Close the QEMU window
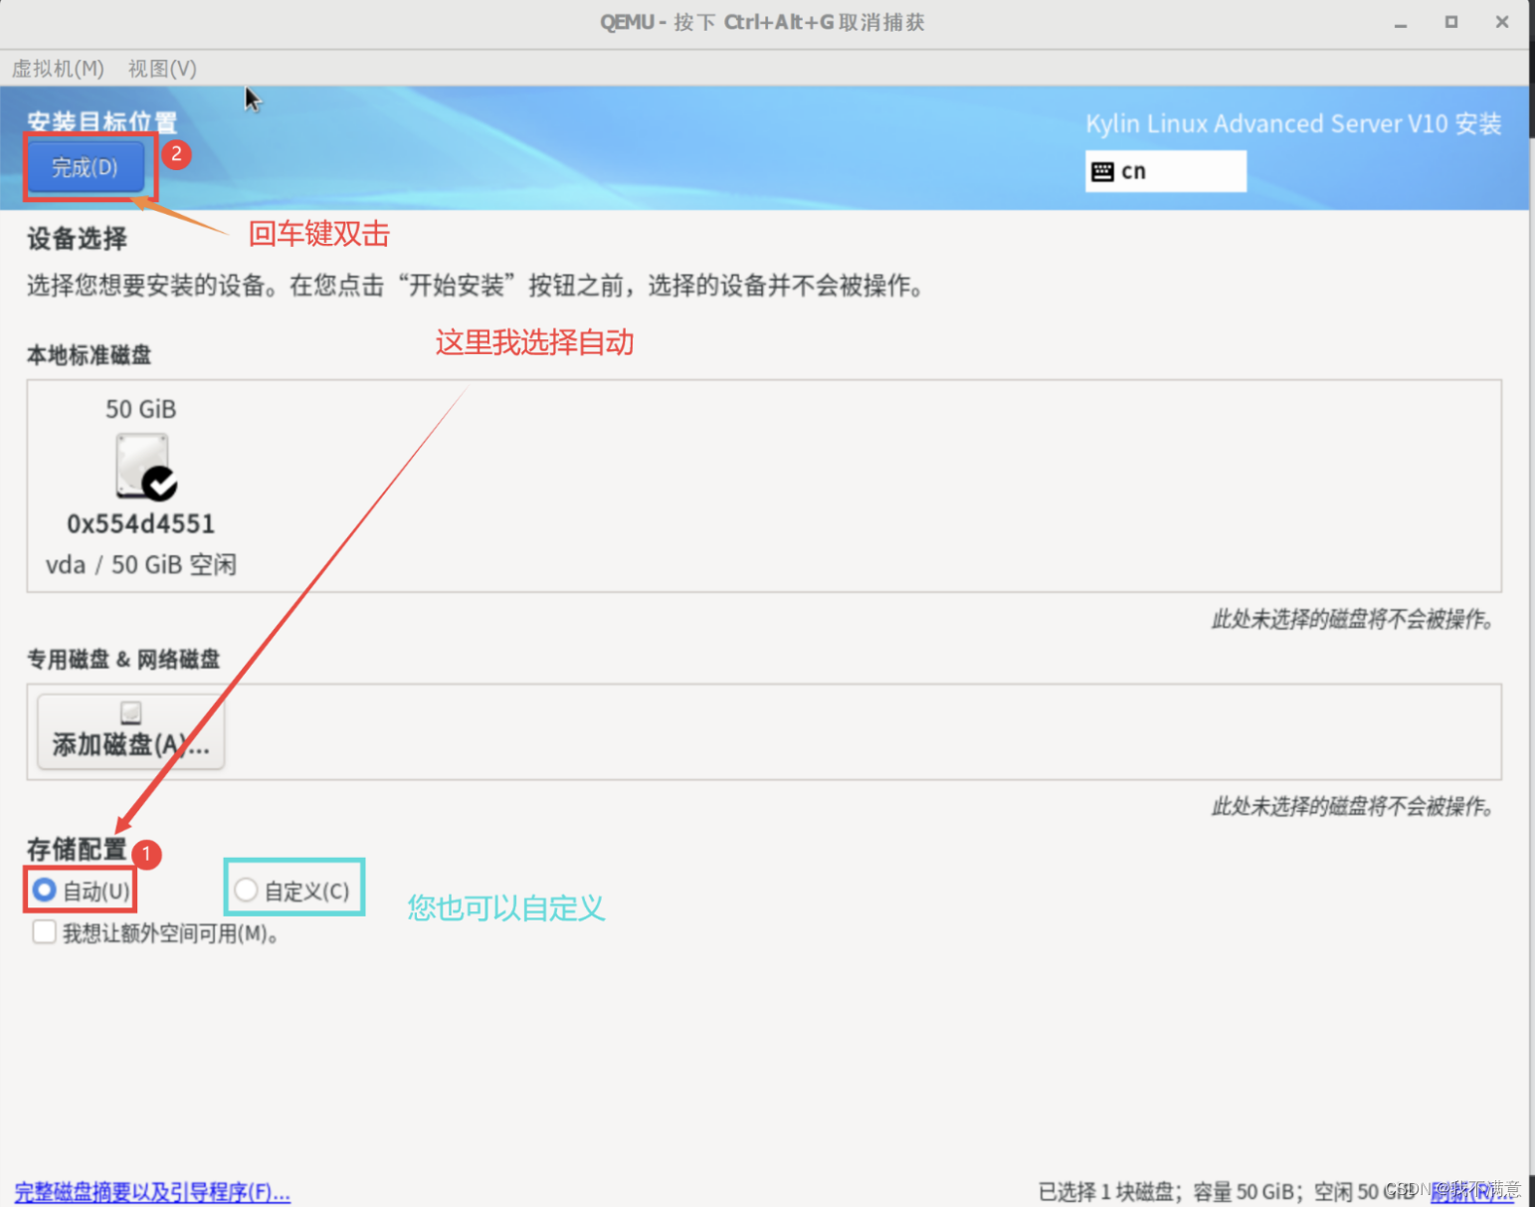 [1502, 22]
